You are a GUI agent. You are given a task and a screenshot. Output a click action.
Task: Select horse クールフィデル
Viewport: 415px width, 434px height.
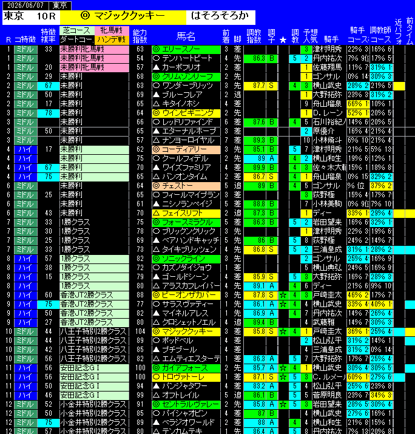click(x=186, y=158)
